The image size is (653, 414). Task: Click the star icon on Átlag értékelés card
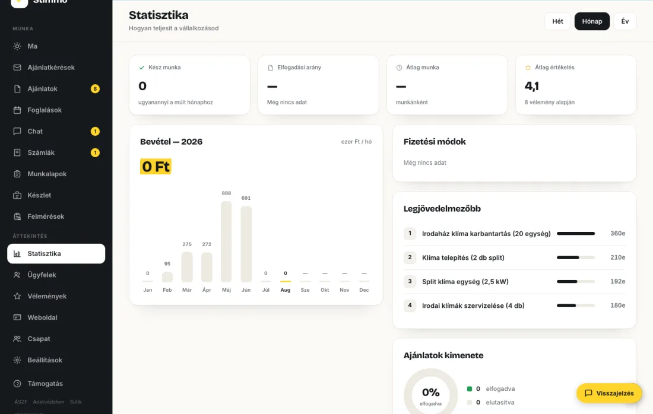(x=528, y=68)
